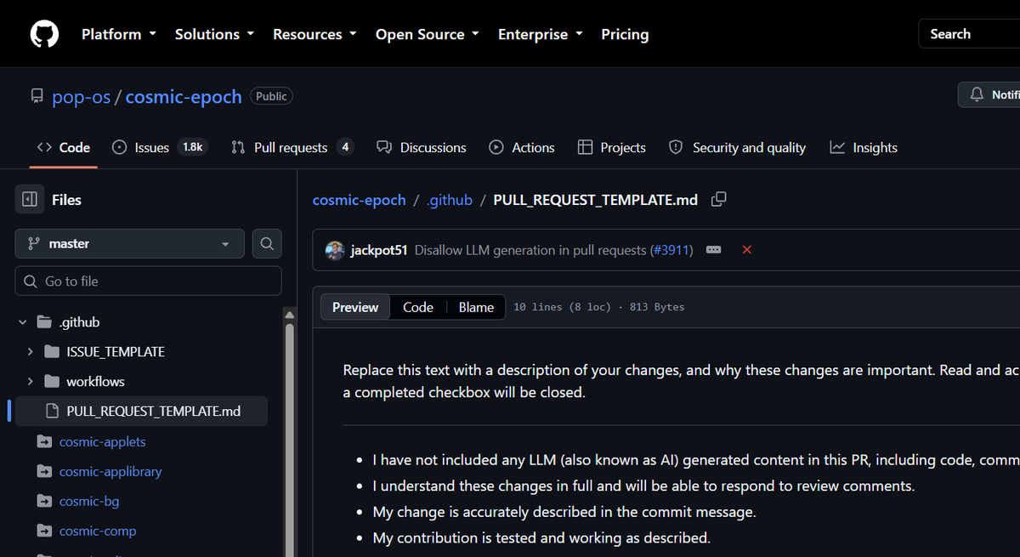Go to the Pricing page

625,34
